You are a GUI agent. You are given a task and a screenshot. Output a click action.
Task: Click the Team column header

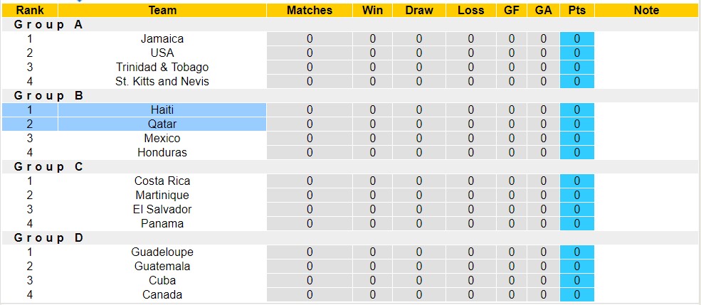[162, 11]
